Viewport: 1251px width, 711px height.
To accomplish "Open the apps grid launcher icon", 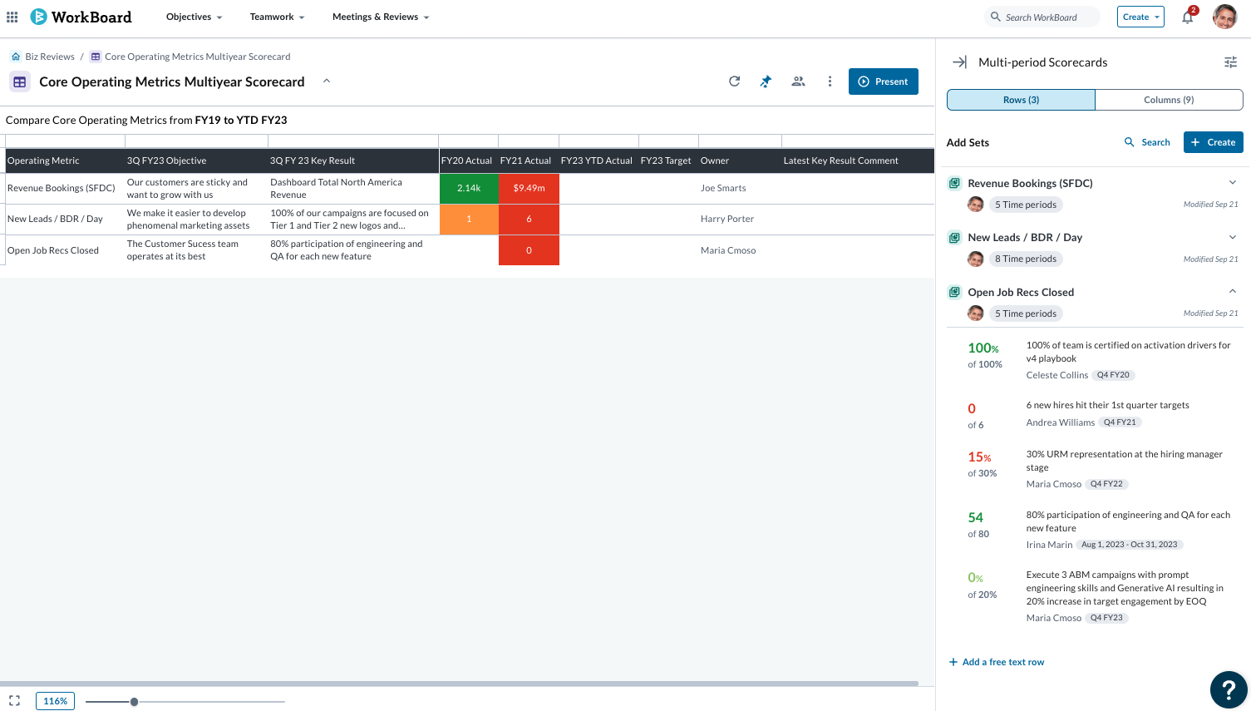I will [12, 17].
